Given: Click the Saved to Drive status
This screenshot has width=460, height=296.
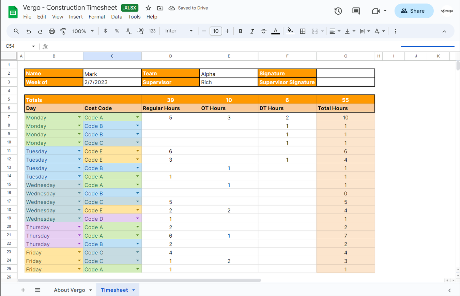Looking at the screenshot, I should tap(188, 8).
